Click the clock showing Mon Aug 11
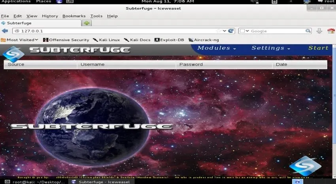The height and width of the screenshot is (184, 336). coord(168,1)
